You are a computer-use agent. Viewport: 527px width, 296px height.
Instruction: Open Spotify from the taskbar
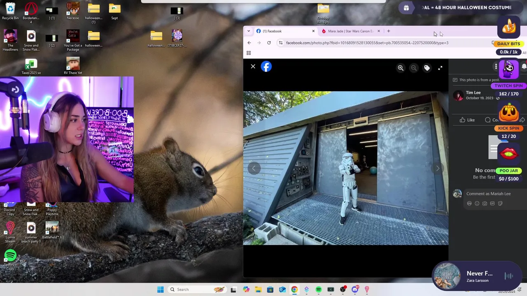319,289
